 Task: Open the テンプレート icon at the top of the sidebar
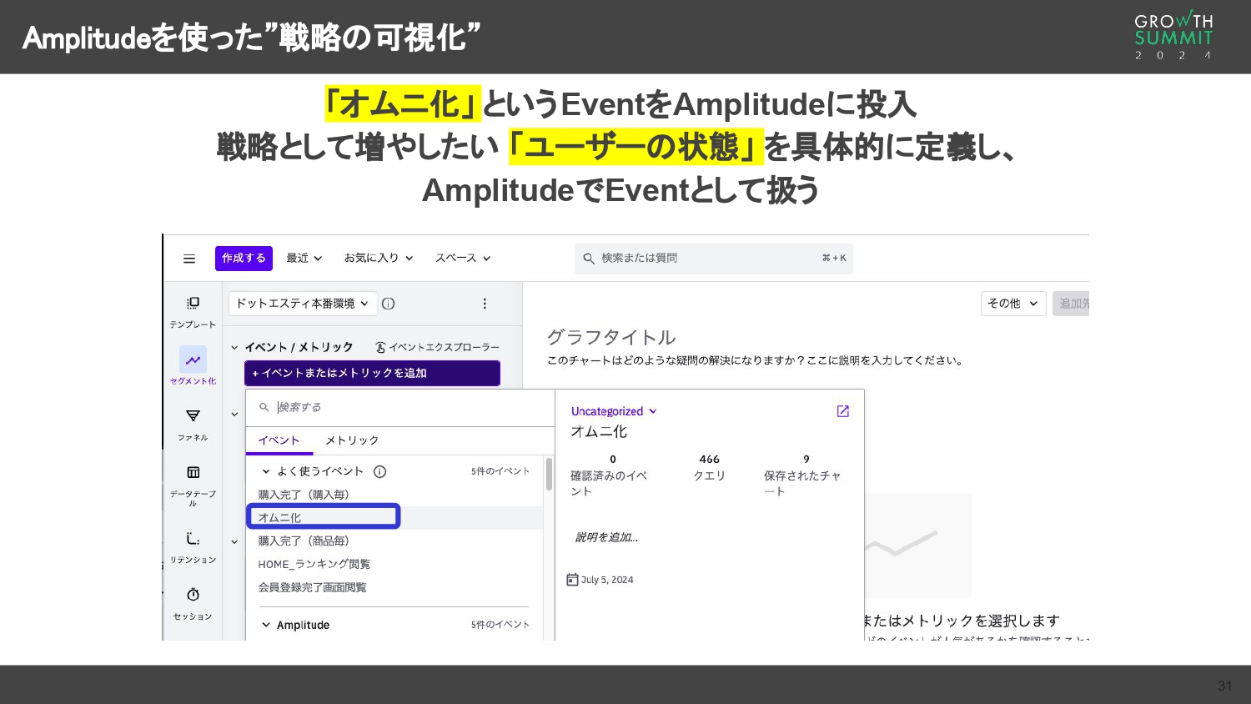(193, 303)
